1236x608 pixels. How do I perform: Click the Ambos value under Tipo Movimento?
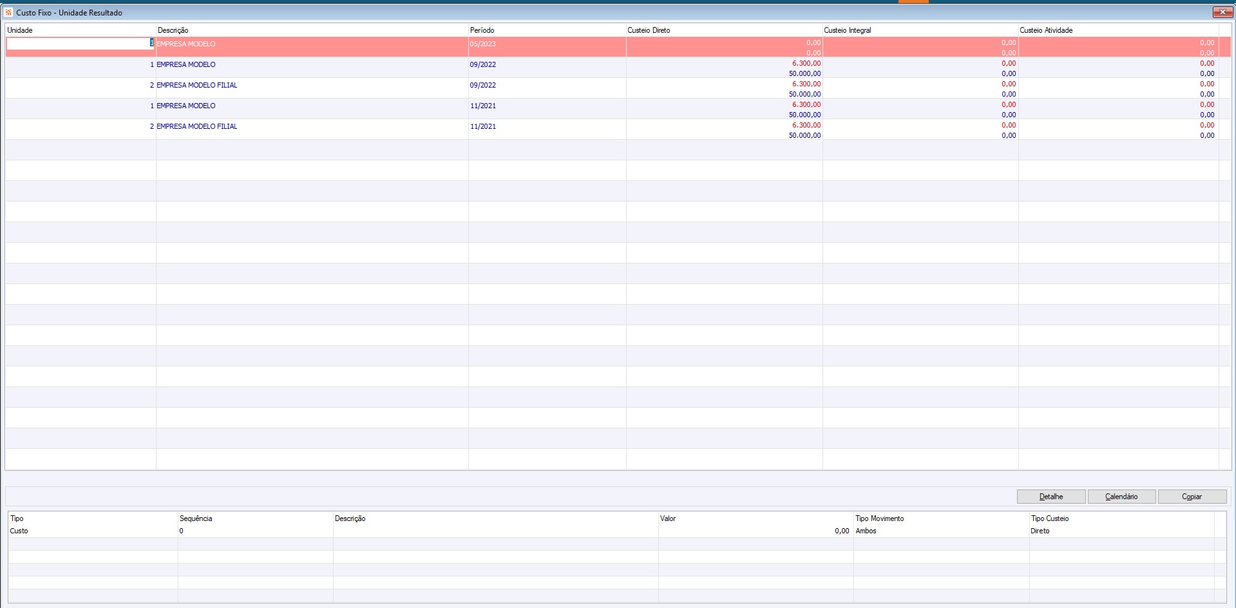pos(866,531)
